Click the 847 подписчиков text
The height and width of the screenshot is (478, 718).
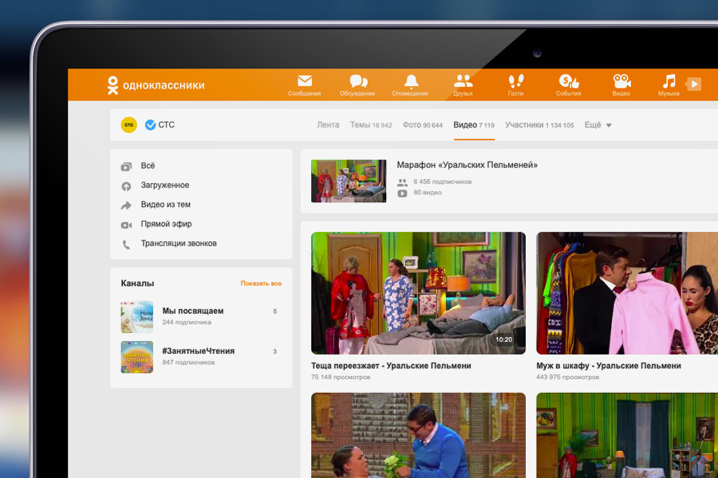[x=188, y=362]
